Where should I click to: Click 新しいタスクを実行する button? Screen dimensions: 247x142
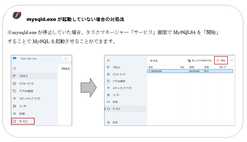200,61
